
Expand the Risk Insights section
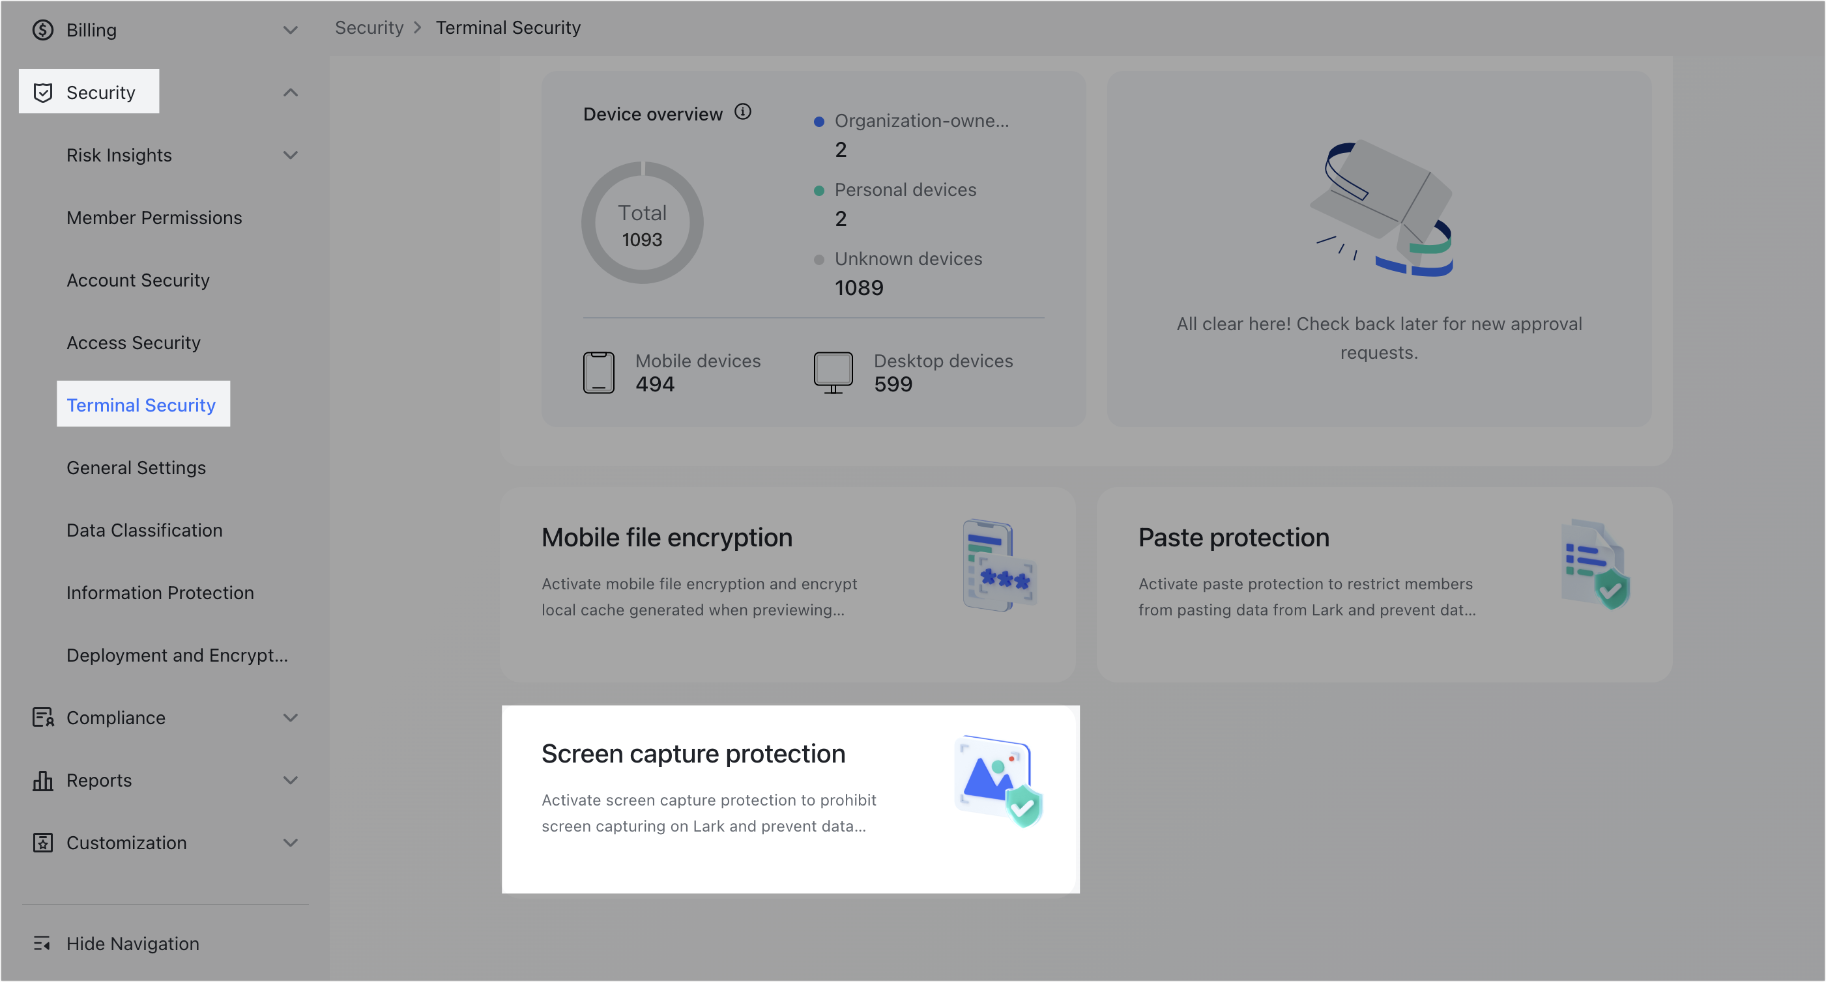(290, 154)
